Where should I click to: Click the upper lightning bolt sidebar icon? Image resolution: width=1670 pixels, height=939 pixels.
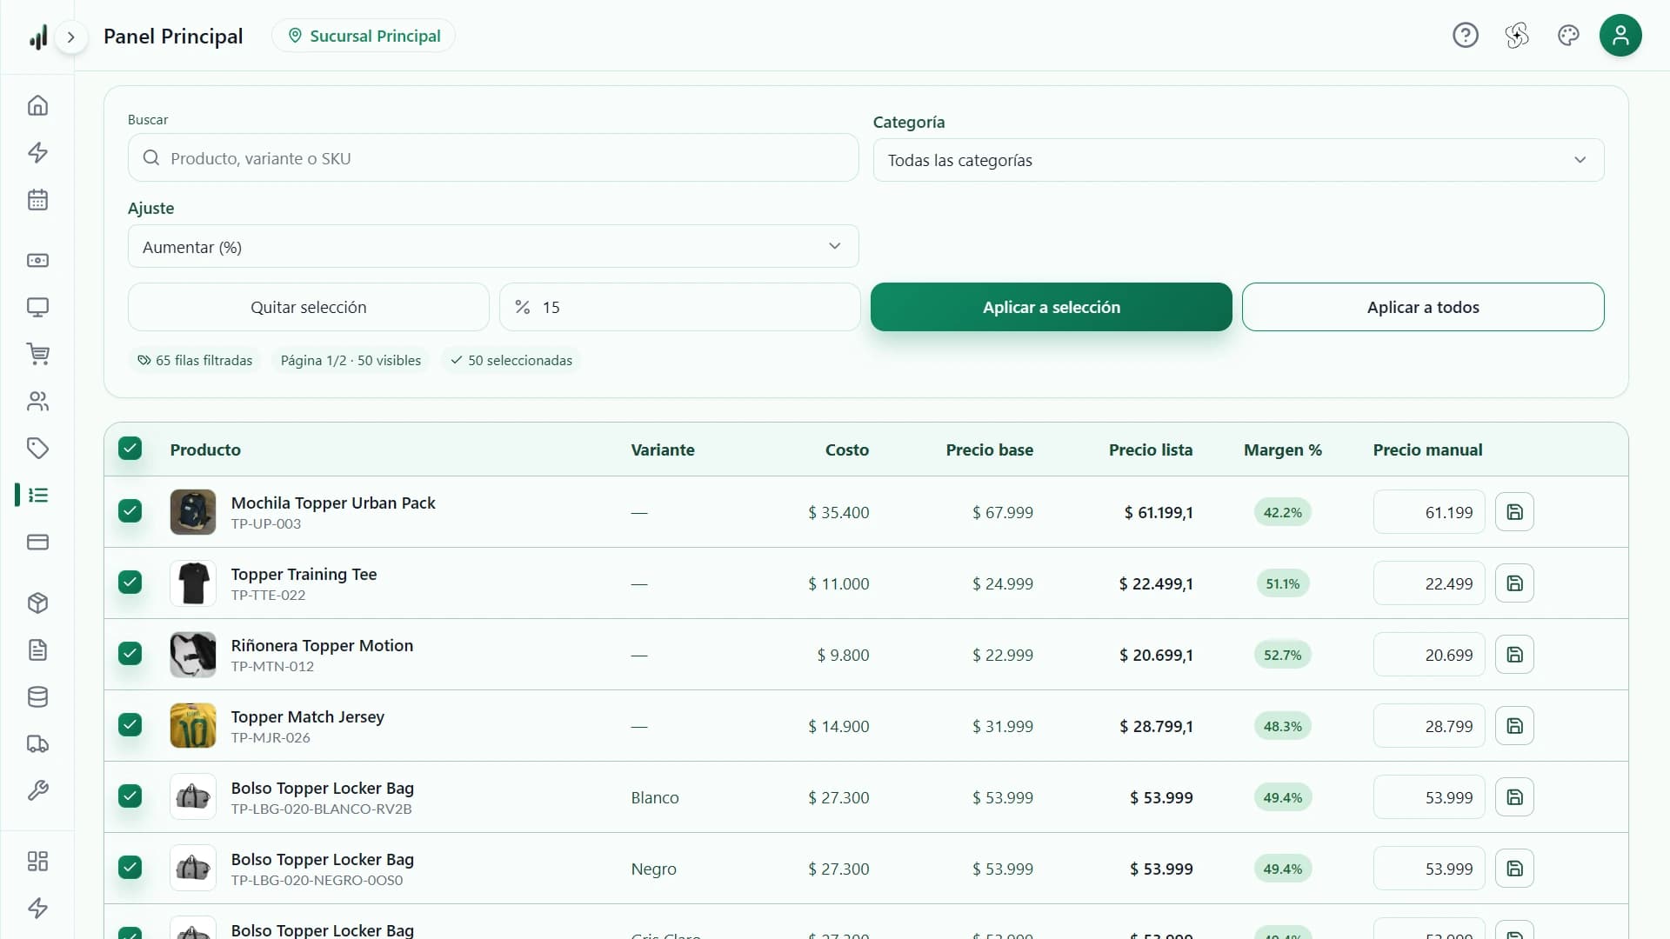pos(37,152)
